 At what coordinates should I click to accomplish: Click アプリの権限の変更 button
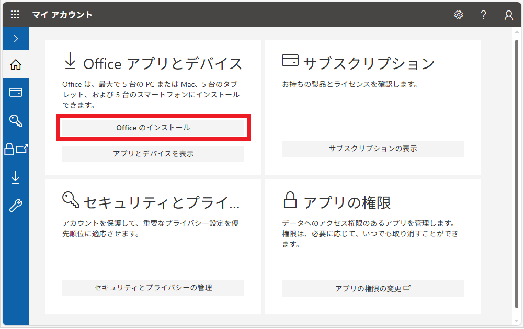pyautogui.click(x=373, y=288)
